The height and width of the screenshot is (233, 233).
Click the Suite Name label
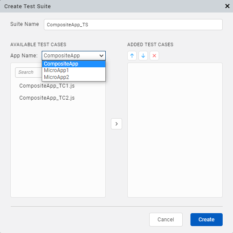[25, 24]
